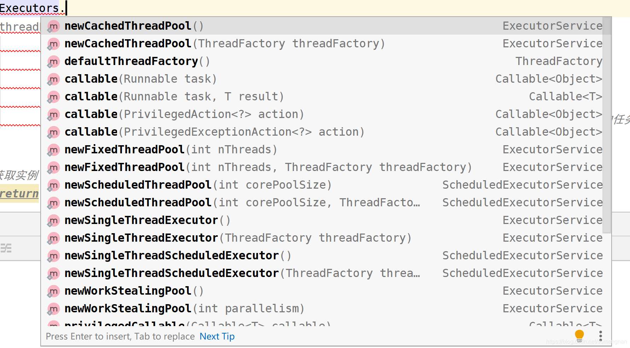The image size is (630, 348).
Task: Click the method icon beside callable(Runnable task)
Action: (53, 79)
